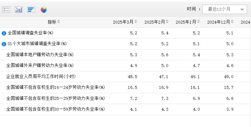The height and width of the screenshot is (127, 251).
Task: Select the 全国城镇本地户籍劳动力失业率 row
Action: click(40, 55)
